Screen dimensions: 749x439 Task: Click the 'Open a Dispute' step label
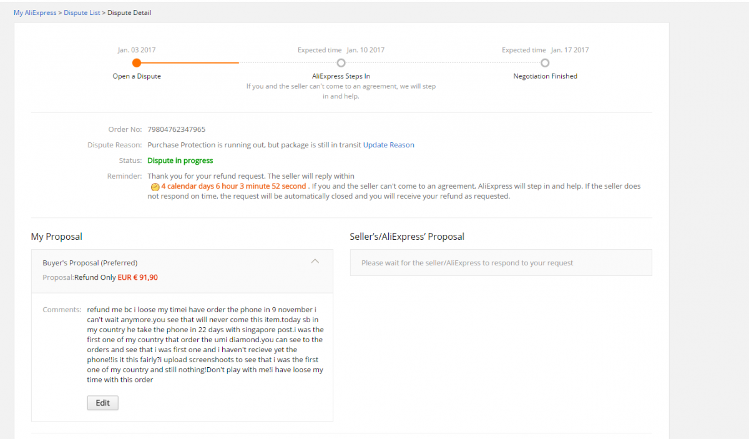pyautogui.click(x=137, y=76)
